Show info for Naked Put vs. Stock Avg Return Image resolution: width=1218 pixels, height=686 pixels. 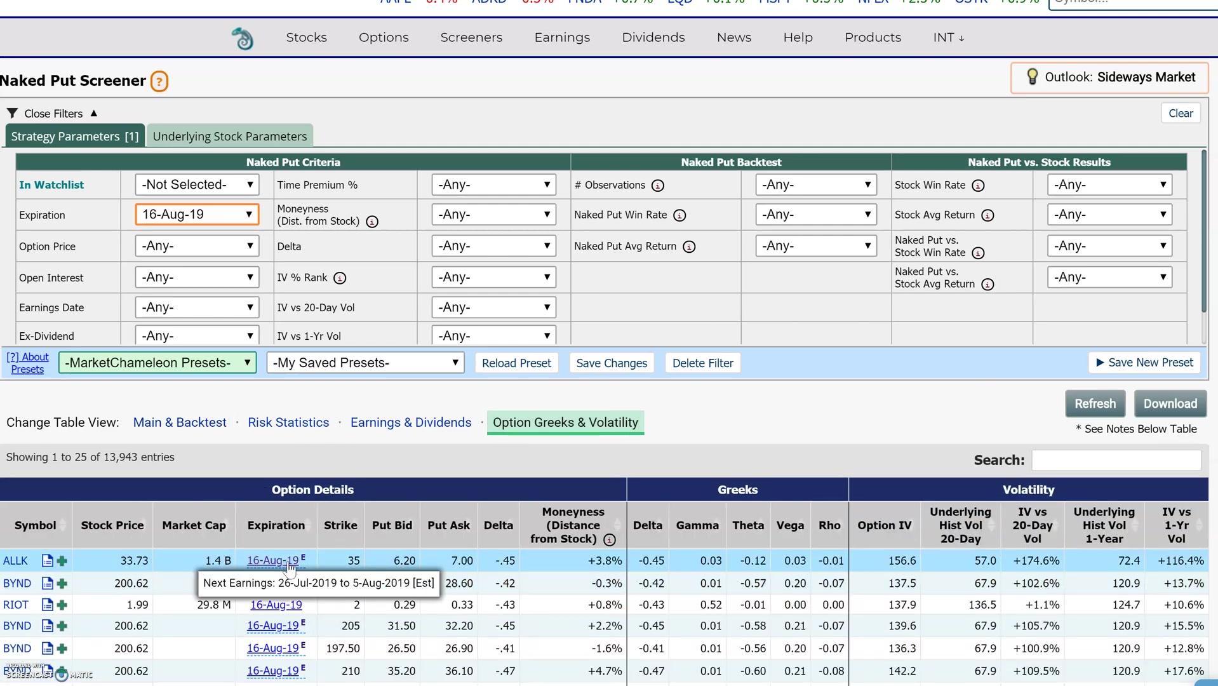[x=987, y=285]
